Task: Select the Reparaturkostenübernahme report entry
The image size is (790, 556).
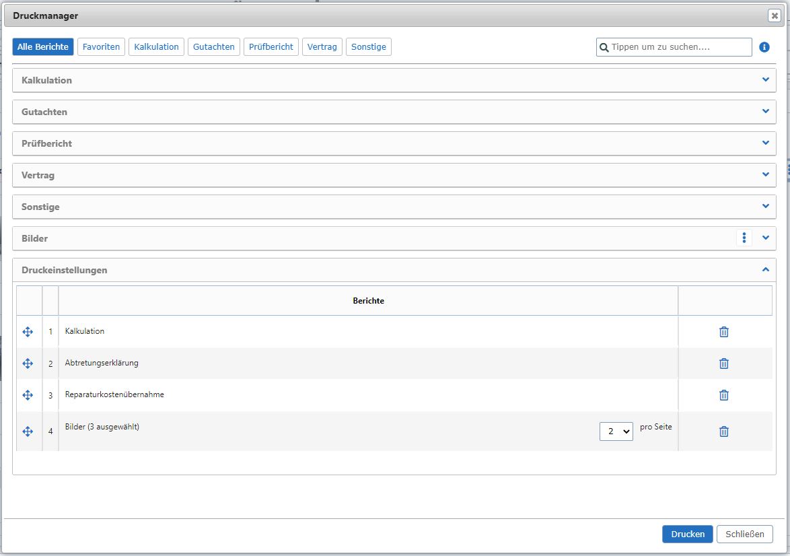Action: click(114, 394)
